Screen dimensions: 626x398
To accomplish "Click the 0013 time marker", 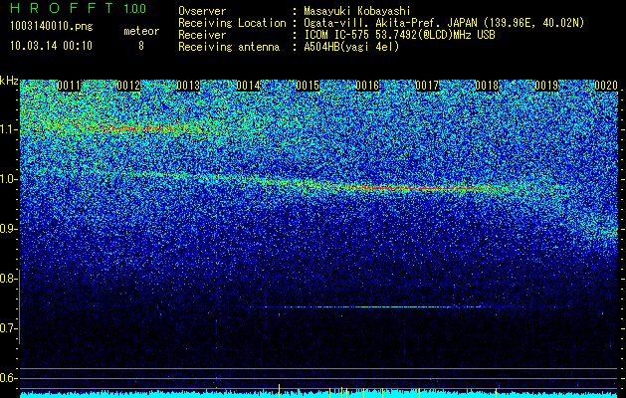I will (188, 86).
